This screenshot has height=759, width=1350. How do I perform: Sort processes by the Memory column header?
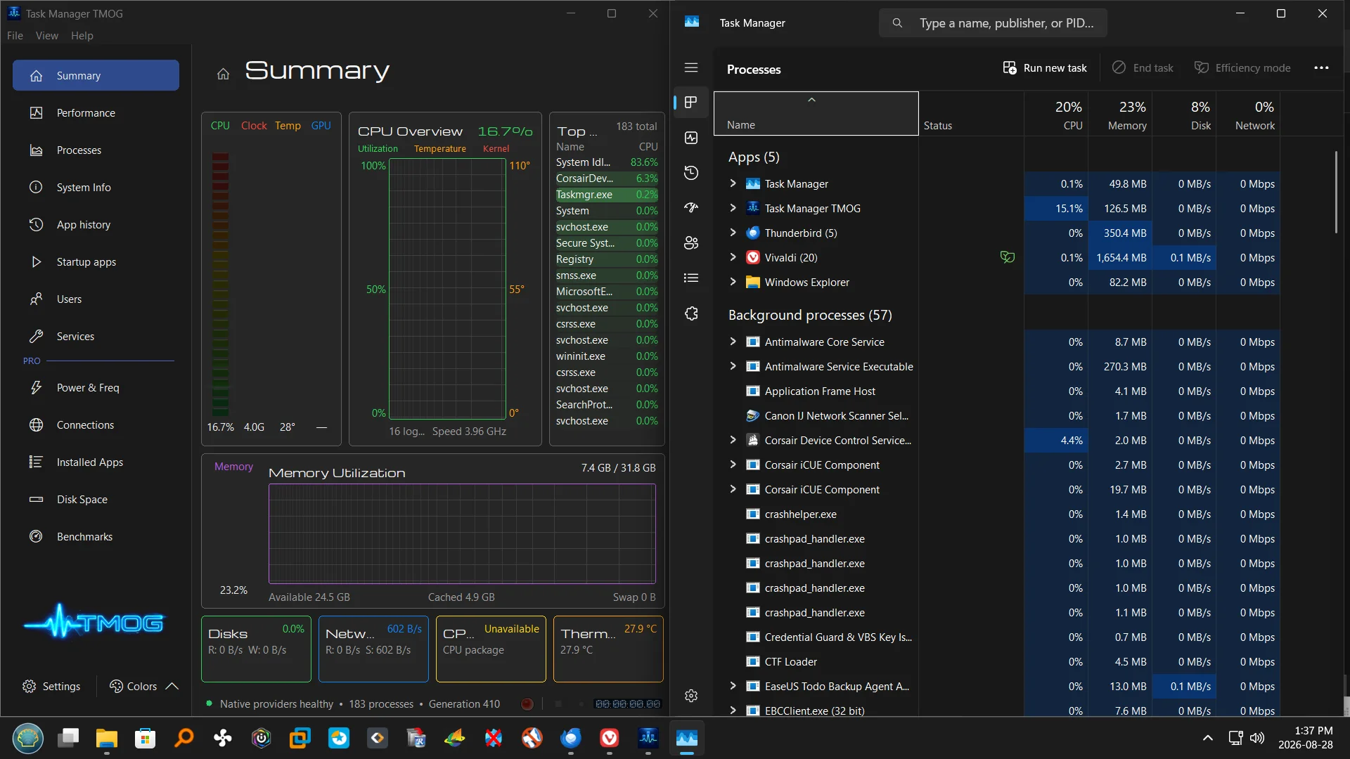[x=1120, y=115]
